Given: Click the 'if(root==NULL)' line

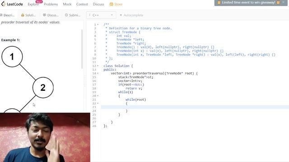Looking at the screenshot, I should click(x=131, y=85).
